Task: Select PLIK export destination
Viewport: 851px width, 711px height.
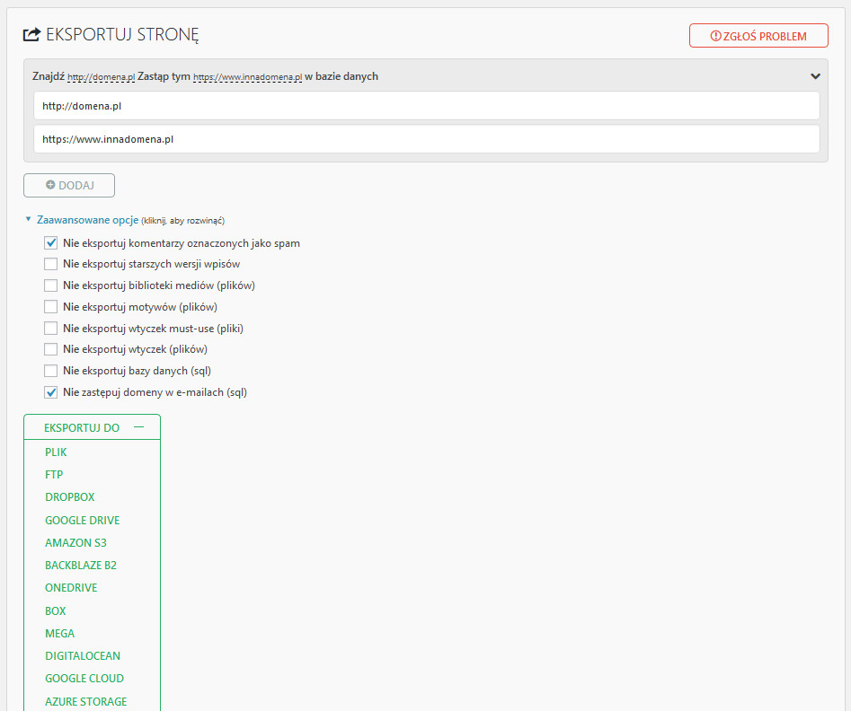Action: pos(56,452)
